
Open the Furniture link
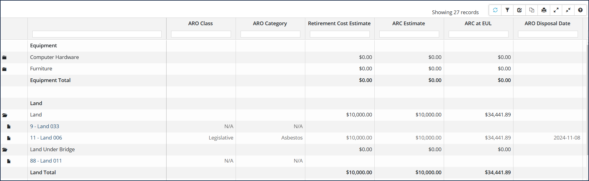(41, 69)
